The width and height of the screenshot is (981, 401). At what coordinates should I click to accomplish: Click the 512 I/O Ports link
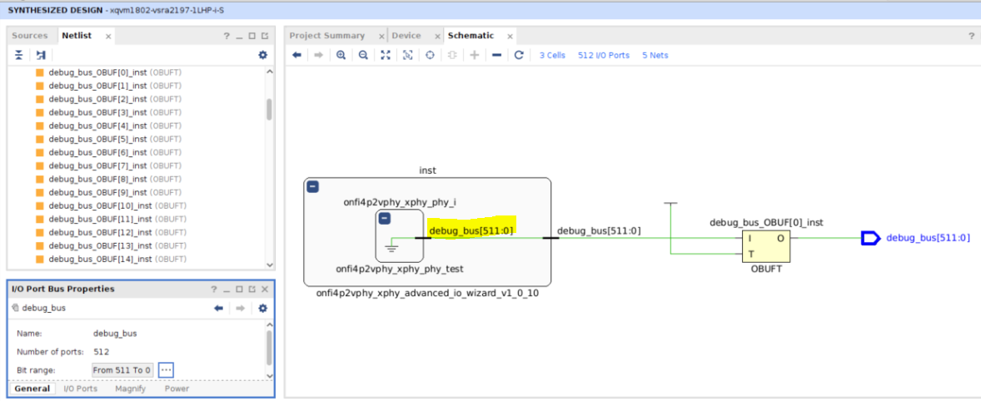[603, 55]
